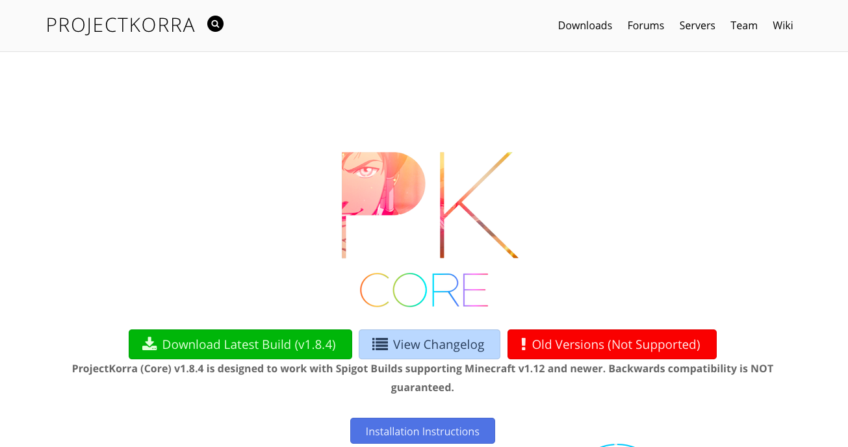Viewport: 848px width, 447px height.
Task: Open the Downloads menu item
Action: pyautogui.click(x=585, y=25)
